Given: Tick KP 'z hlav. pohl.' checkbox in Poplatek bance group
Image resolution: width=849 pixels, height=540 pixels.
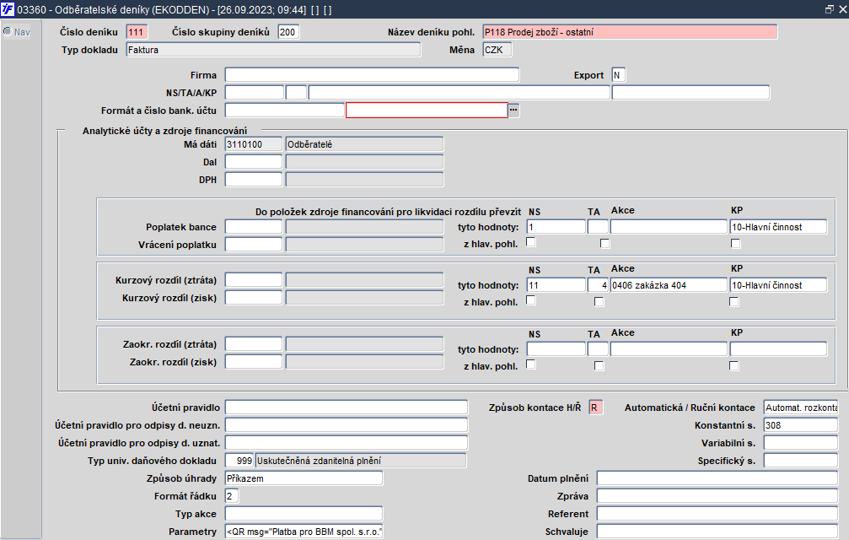Looking at the screenshot, I should pyautogui.click(x=735, y=244).
